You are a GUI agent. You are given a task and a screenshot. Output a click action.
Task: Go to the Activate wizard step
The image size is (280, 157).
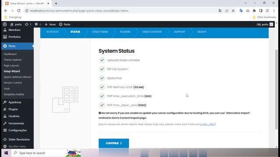click(x=52, y=32)
